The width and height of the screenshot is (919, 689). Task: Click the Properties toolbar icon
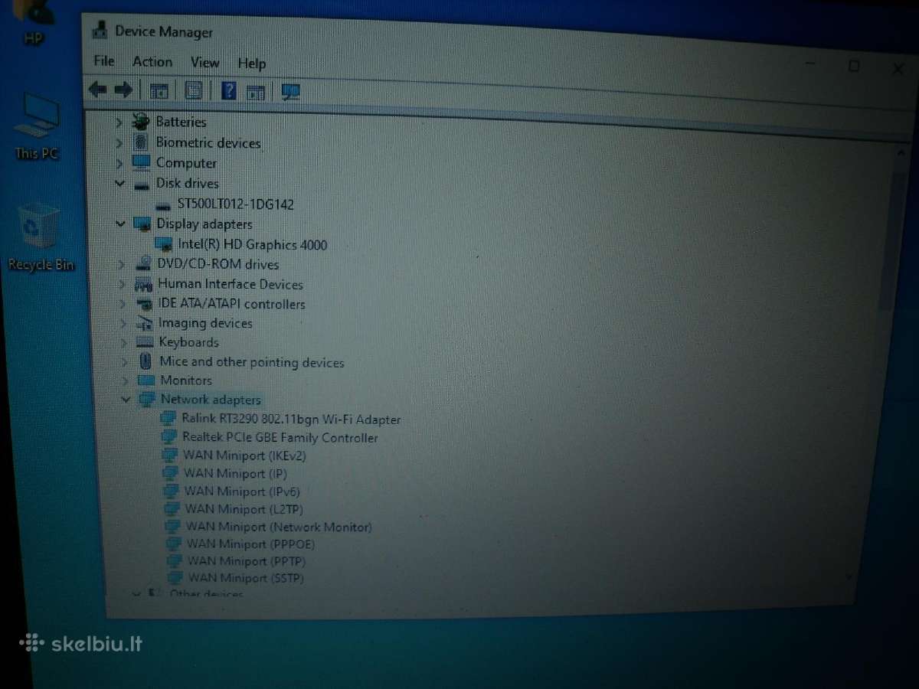194,91
